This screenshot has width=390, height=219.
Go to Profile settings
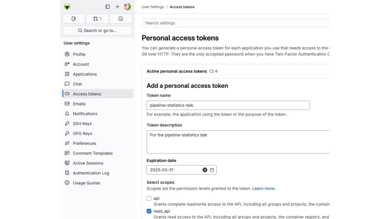click(79, 54)
